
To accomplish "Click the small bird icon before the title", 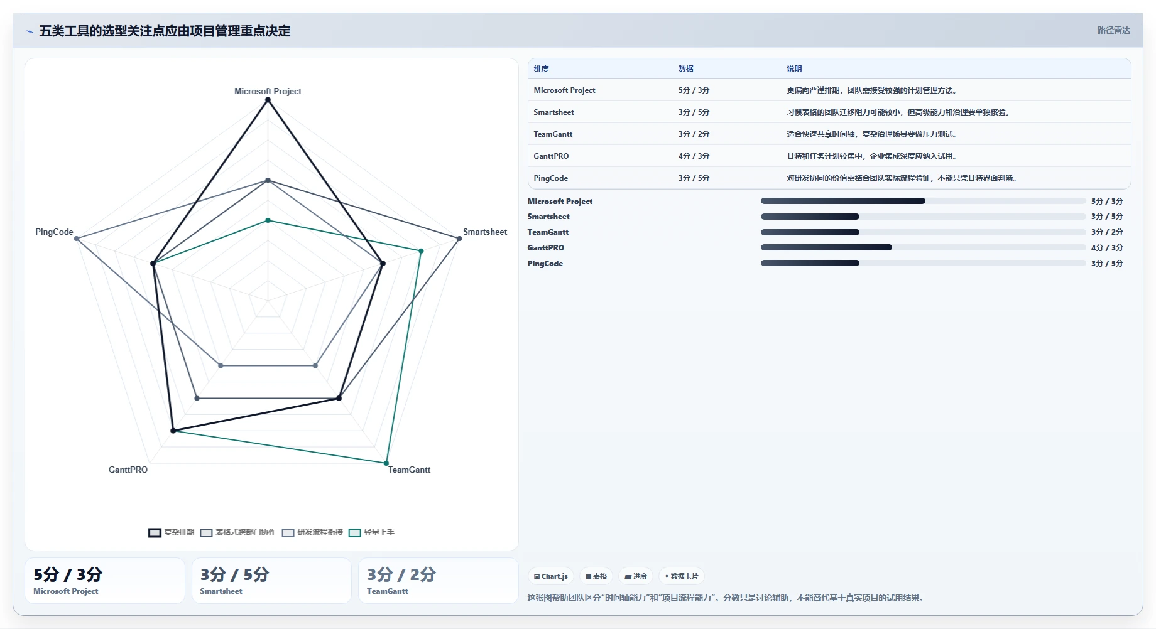I will [x=30, y=31].
